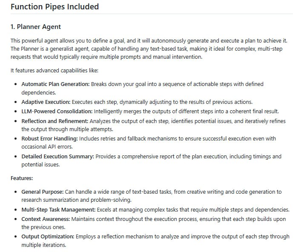The width and height of the screenshot is (304, 252).
Task: Select the "Robust Error Handling" bold term
Action: pos(52,139)
